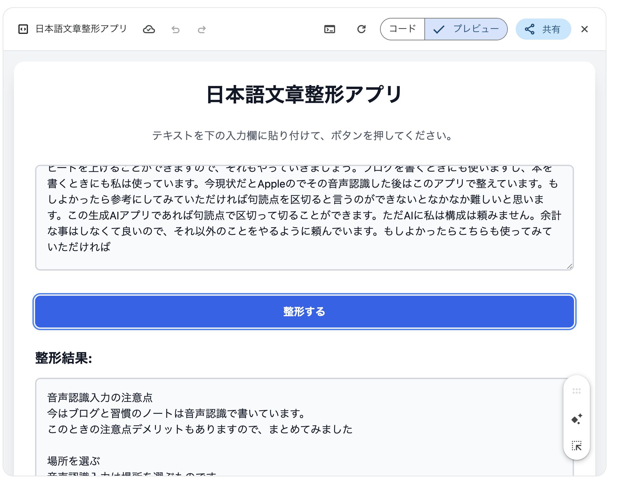Viewport: 619px width, 477px height.
Task: Click the 整形する button
Action: coord(304,312)
